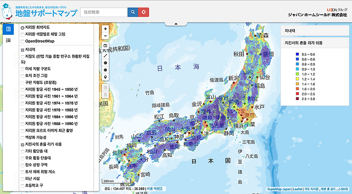Click the address search input field
352x194 pixels.
(104, 12)
